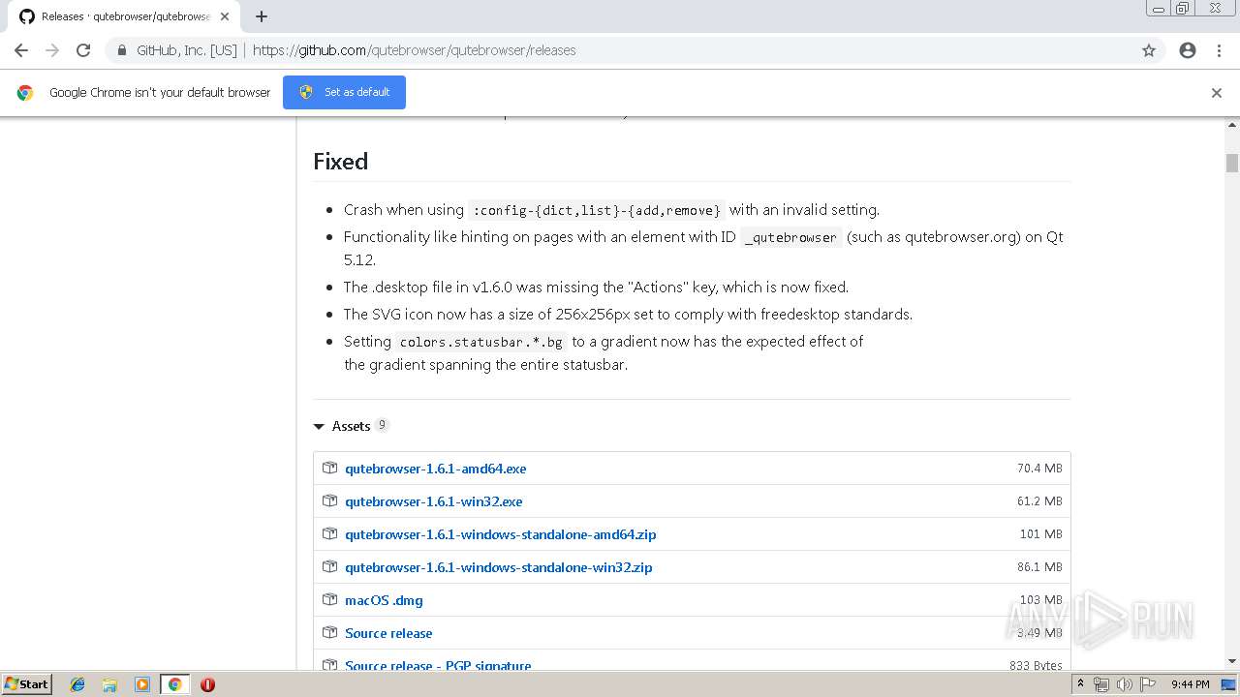Click the Set as default button
The image size is (1240, 697).
coord(344,92)
